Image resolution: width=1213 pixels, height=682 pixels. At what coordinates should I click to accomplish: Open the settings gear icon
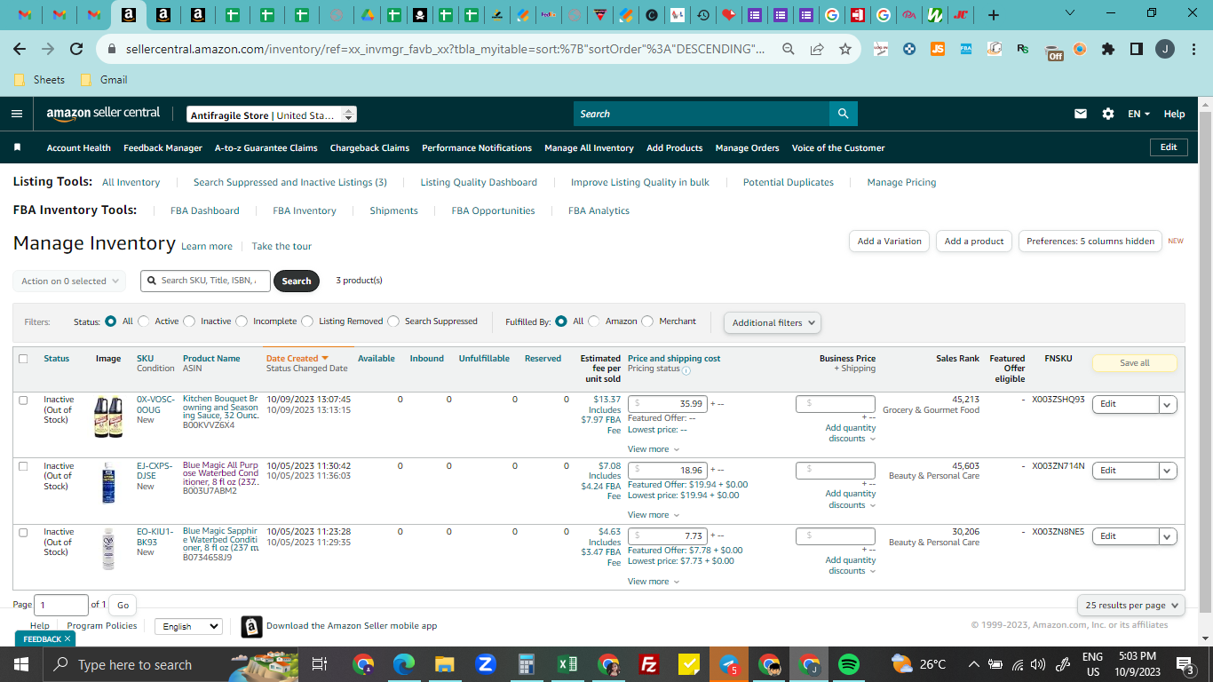point(1108,114)
